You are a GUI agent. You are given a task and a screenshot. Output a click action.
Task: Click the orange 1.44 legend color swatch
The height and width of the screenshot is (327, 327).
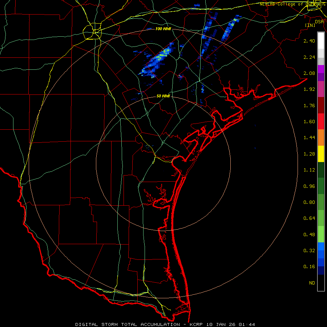[x=321, y=138]
